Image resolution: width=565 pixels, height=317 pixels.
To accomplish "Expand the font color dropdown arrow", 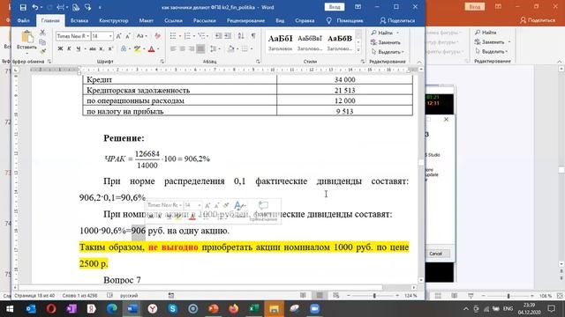I will (x=158, y=49).
